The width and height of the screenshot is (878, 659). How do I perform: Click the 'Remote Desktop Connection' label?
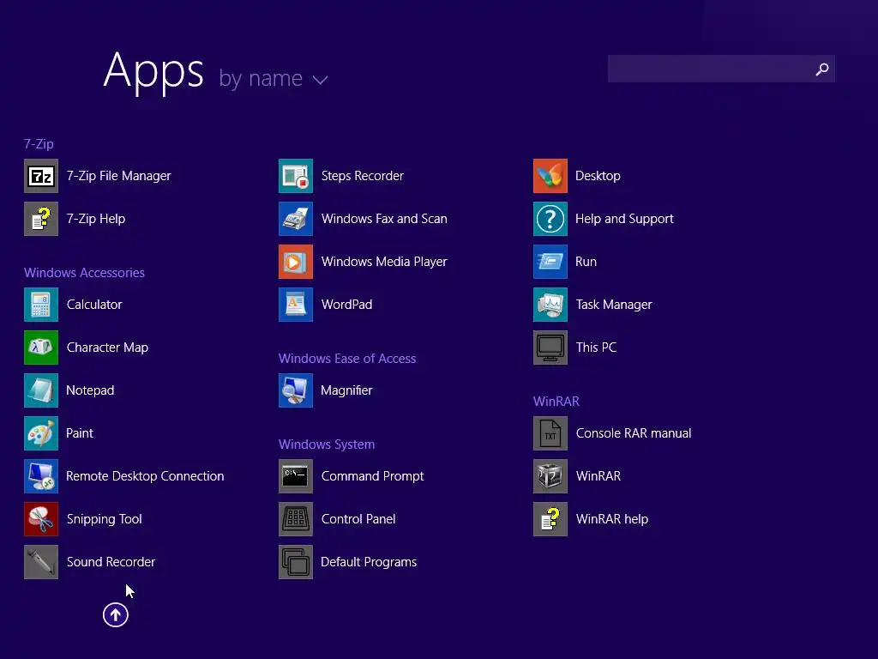click(145, 476)
